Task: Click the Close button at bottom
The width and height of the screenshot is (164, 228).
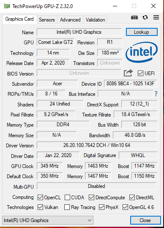Action: (x=145, y=220)
